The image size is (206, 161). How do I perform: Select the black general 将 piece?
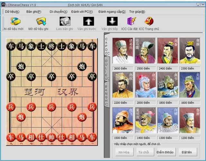coord(51,46)
